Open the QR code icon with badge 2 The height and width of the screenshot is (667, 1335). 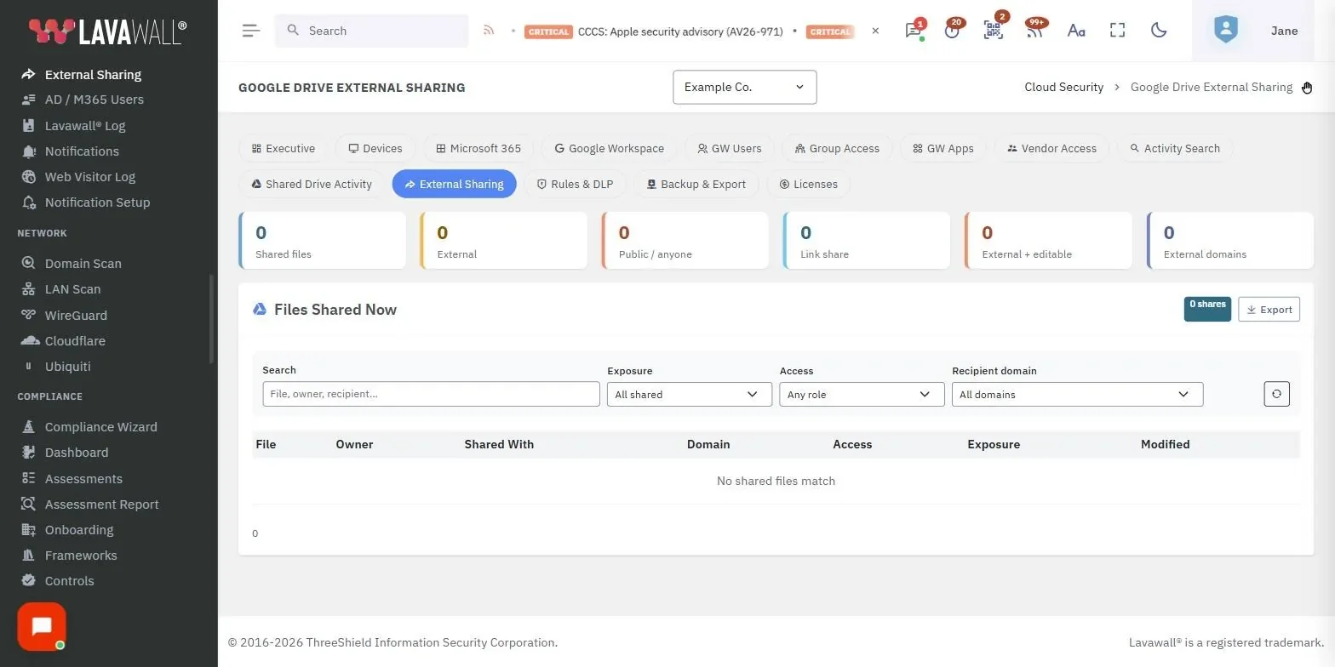[994, 31]
